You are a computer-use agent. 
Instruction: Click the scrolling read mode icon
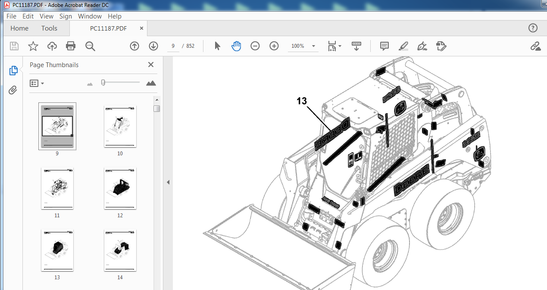pyautogui.click(x=356, y=46)
